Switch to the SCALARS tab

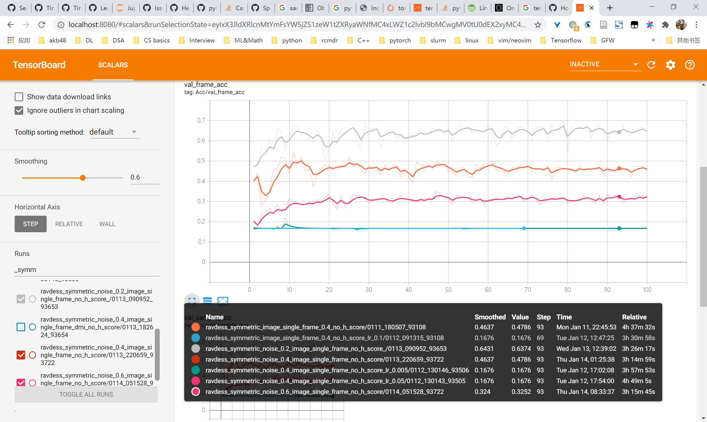pos(113,65)
